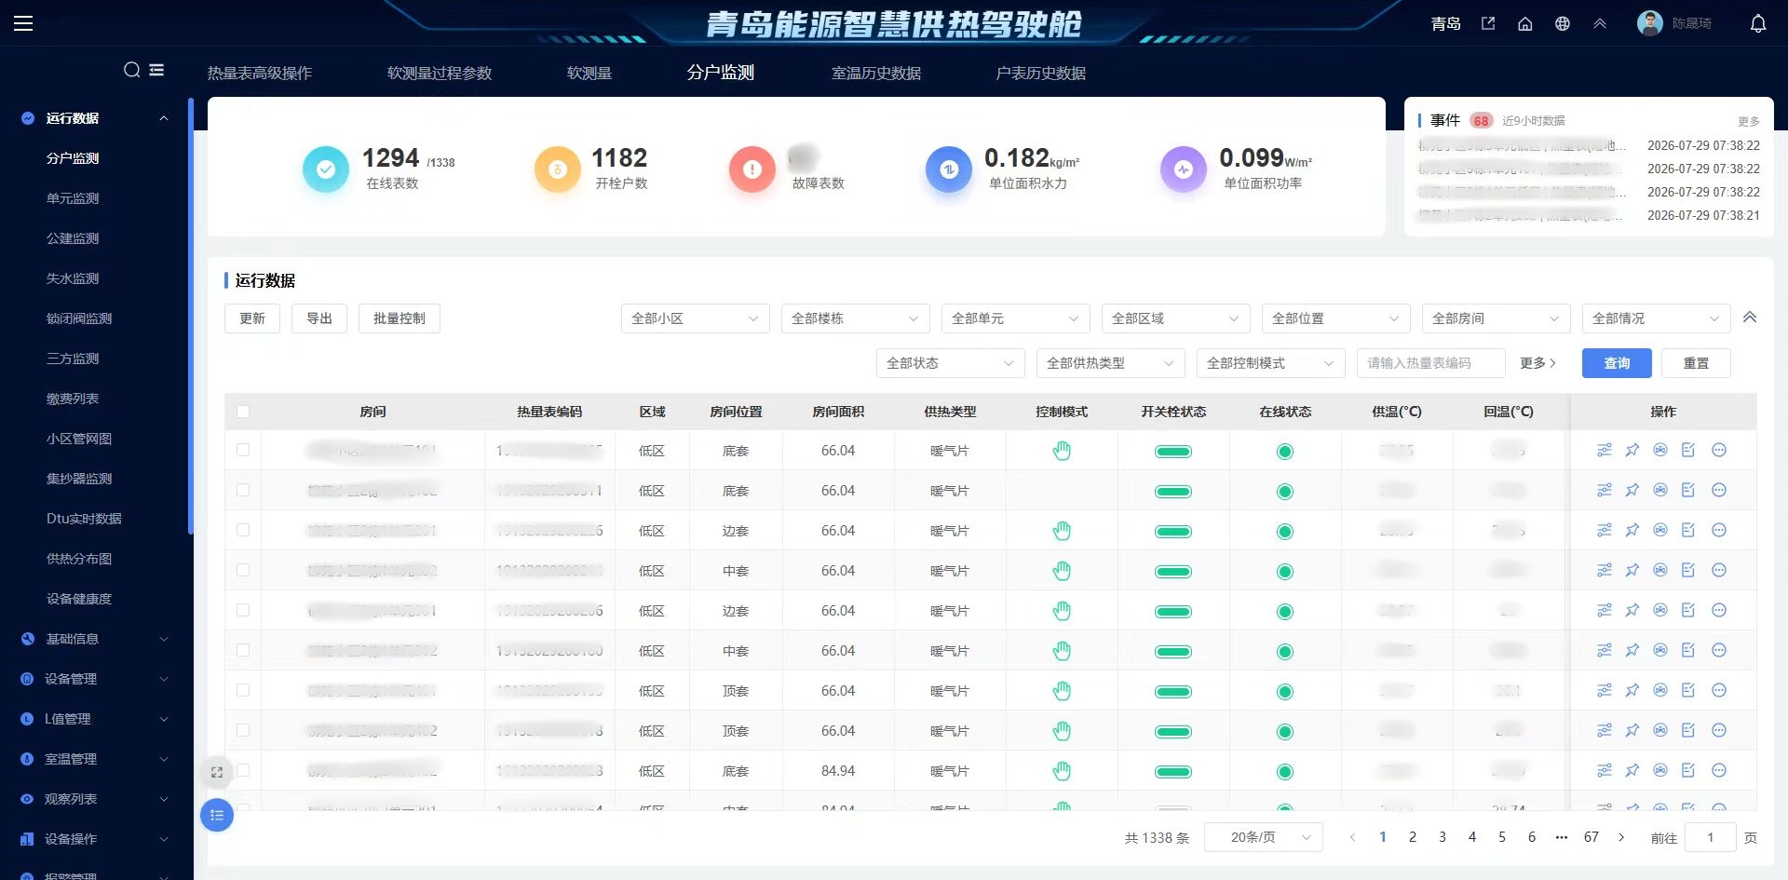
Task: Open 小区管网图 in the sidebar
Action: [79, 439]
